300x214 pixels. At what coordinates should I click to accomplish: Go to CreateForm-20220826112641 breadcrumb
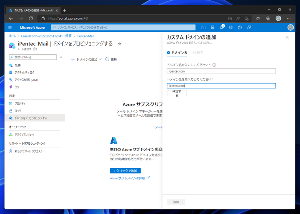[x=46, y=36]
